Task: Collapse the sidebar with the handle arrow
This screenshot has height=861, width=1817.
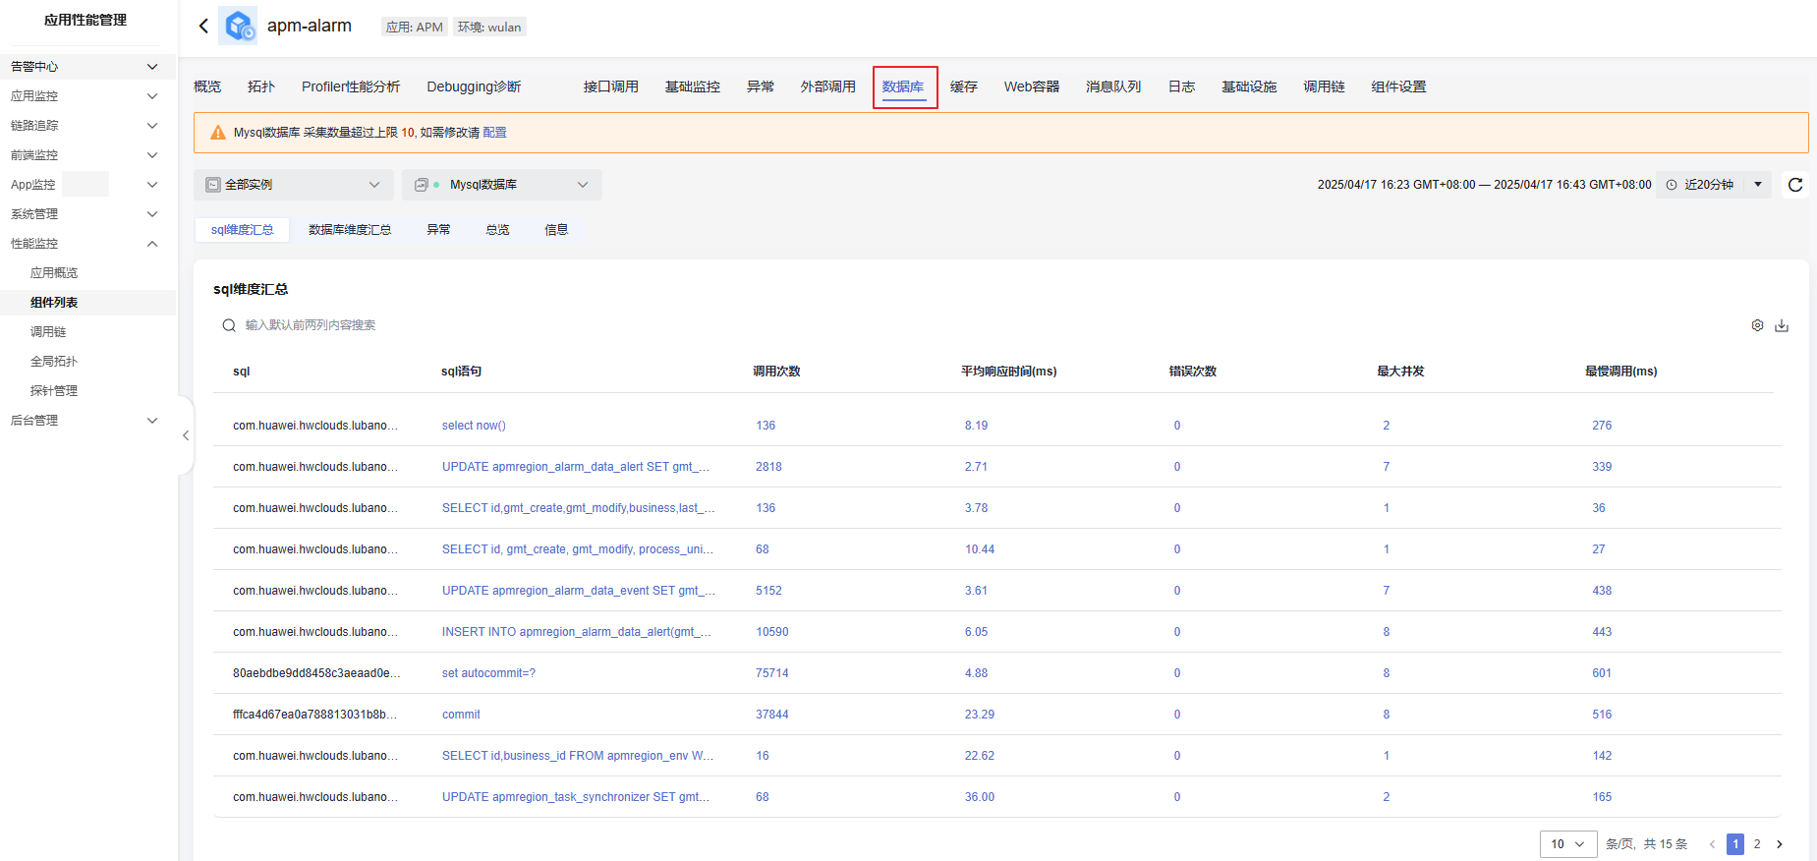Action: [186, 435]
